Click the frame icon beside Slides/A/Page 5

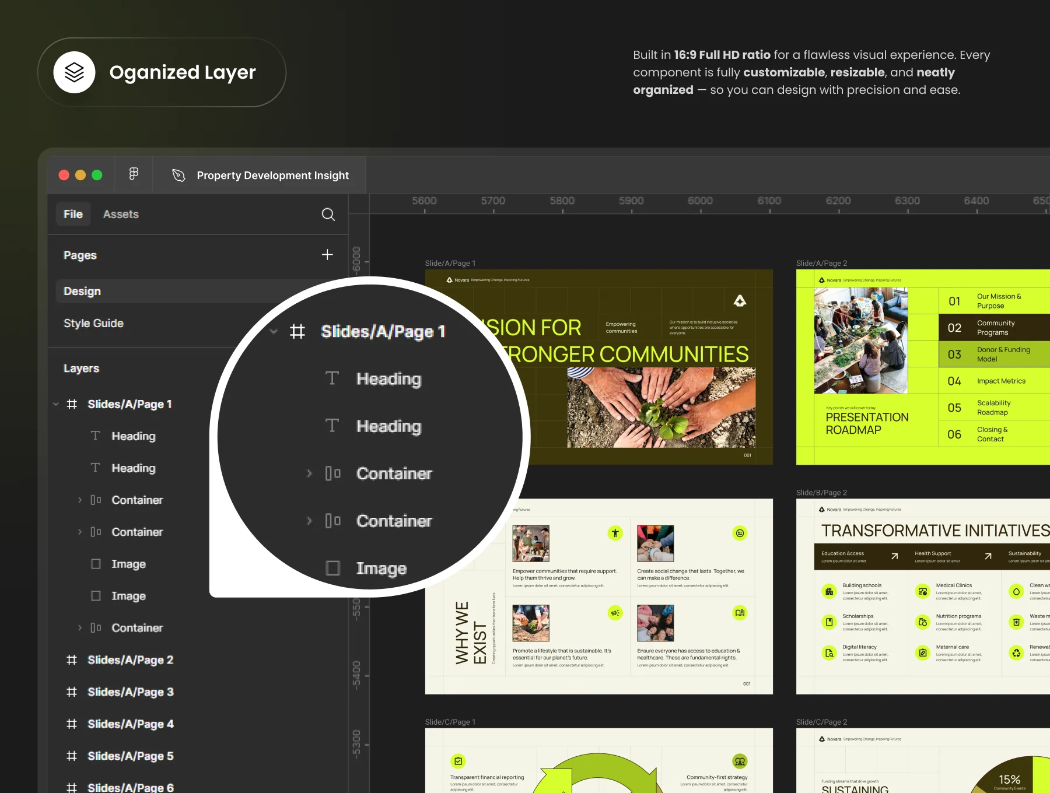point(72,756)
